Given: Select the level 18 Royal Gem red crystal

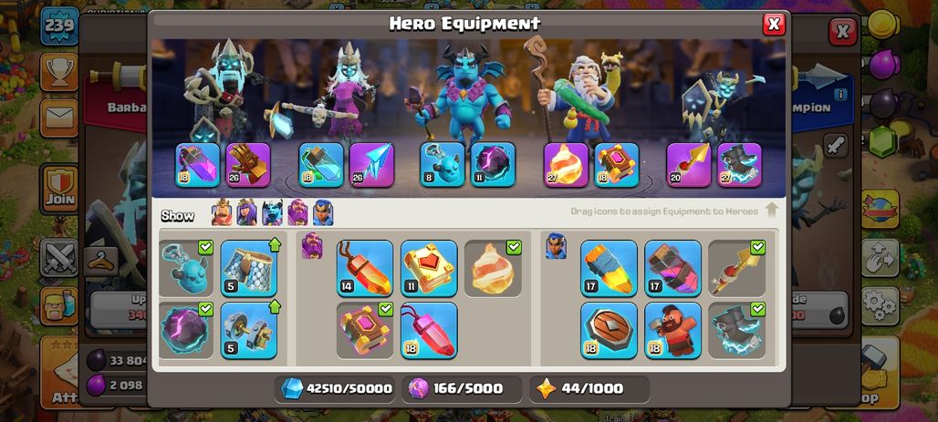Looking at the screenshot, I should tap(429, 330).
